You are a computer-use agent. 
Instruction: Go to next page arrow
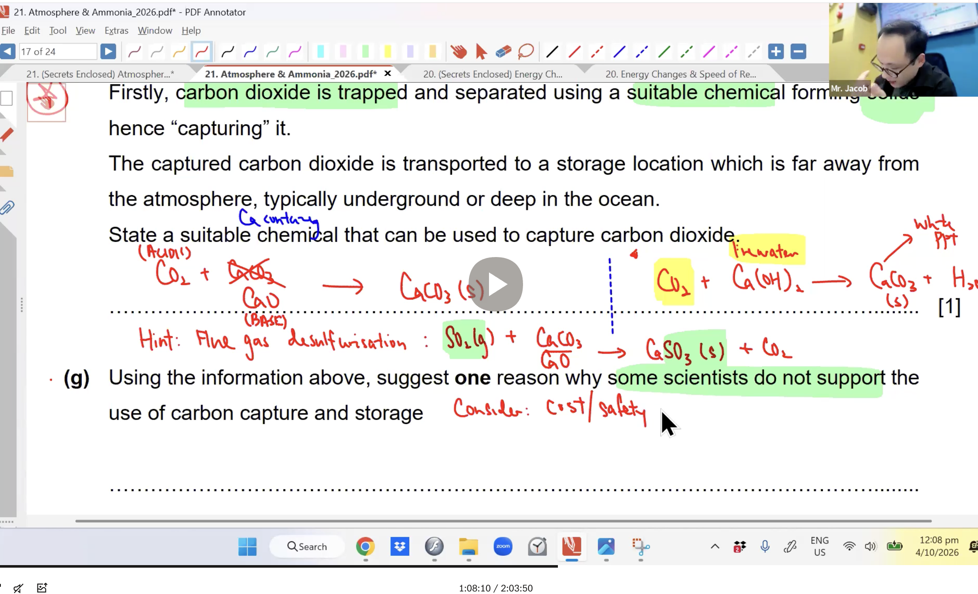[108, 52]
